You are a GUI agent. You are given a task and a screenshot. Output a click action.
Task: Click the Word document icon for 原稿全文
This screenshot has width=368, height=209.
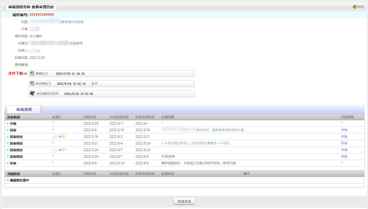32,73
